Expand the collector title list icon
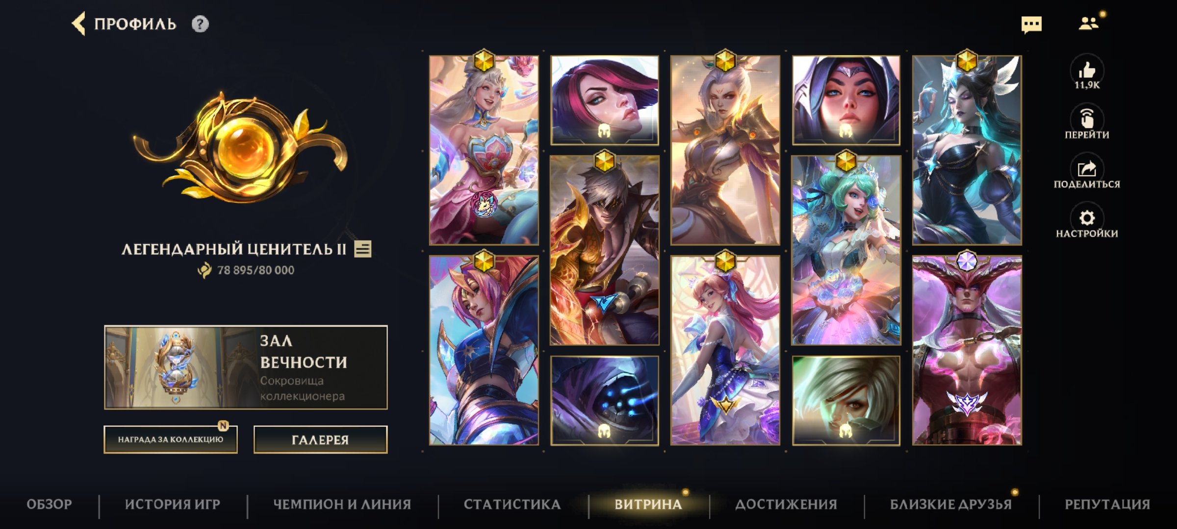1177x529 pixels. tap(363, 249)
